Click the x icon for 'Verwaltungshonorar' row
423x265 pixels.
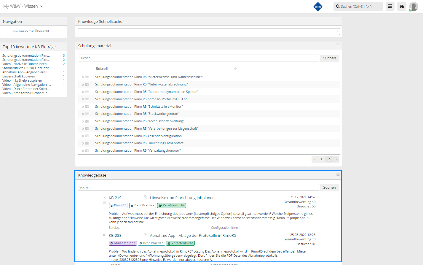click(83, 151)
